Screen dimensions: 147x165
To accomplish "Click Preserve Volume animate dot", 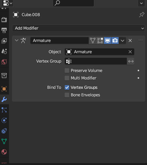I will click(x=138, y=70).
